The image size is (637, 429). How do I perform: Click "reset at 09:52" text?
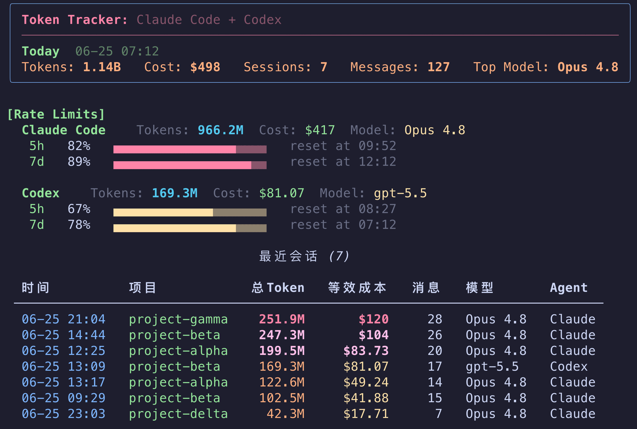click(x=343, y=146)
